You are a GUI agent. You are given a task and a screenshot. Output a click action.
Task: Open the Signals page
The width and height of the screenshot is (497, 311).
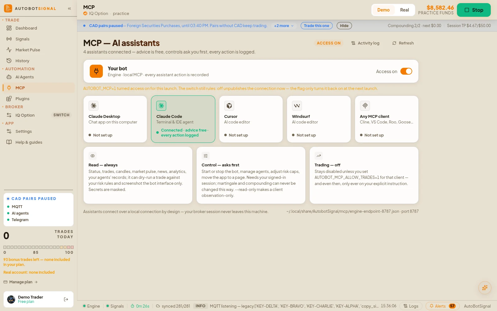pyautogui.click(x=39, y=39)
